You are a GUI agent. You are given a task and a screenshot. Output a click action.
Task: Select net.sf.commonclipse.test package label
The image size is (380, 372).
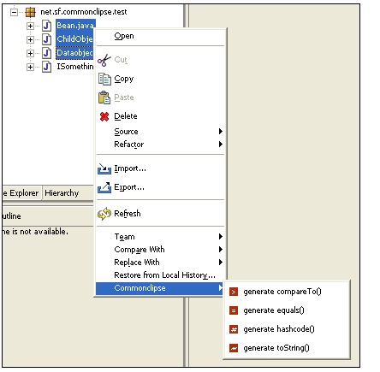84,12
